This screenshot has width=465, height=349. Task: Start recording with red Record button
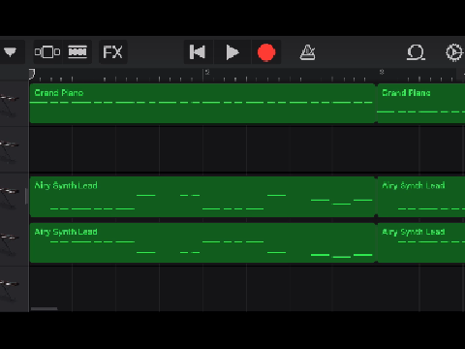[x=266, y=52]
